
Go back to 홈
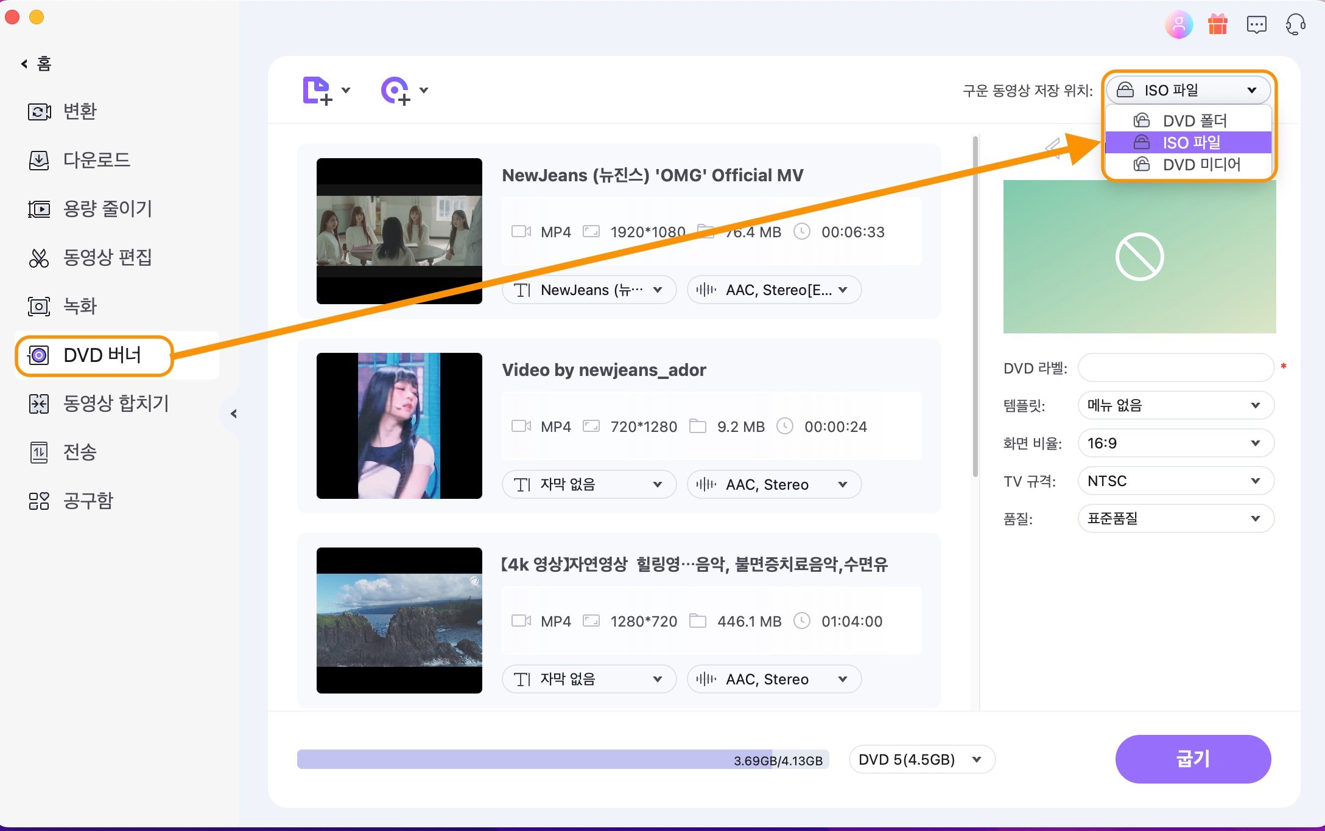tap(37, 63)
